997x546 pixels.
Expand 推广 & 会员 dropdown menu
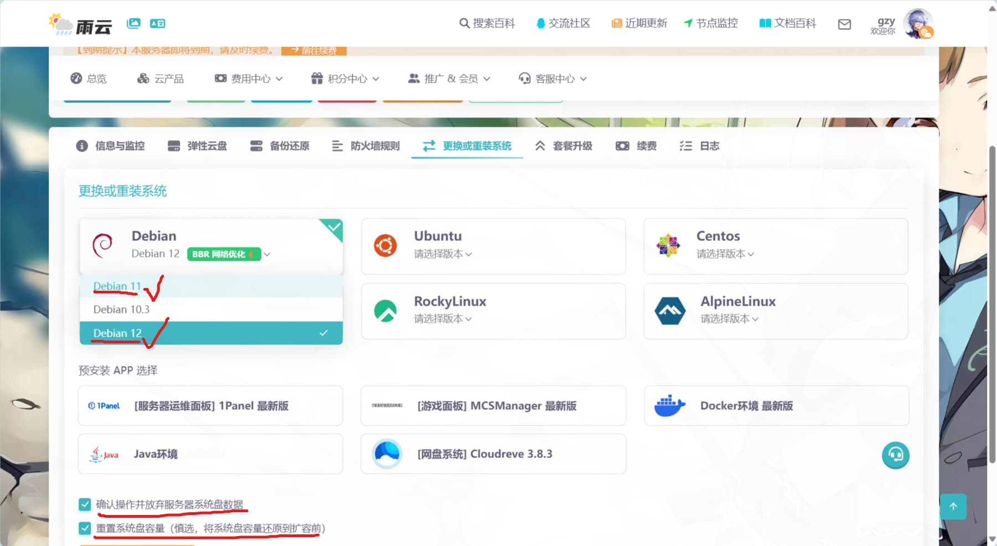tap(449, 79)
